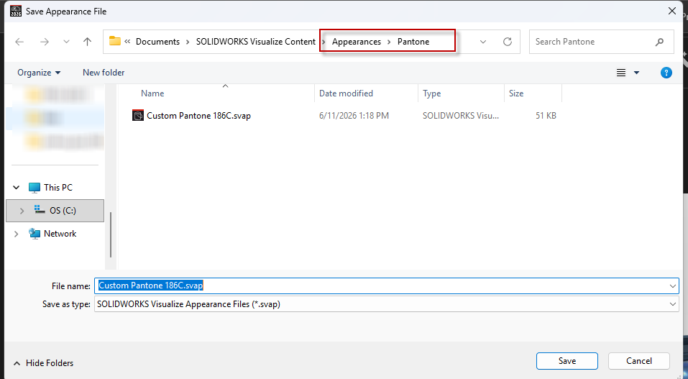Click the magnifier search icon

coord(659,42)
